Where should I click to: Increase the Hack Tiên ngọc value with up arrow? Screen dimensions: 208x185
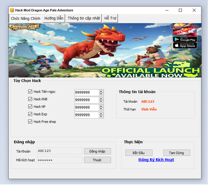[x=101, y=91]
